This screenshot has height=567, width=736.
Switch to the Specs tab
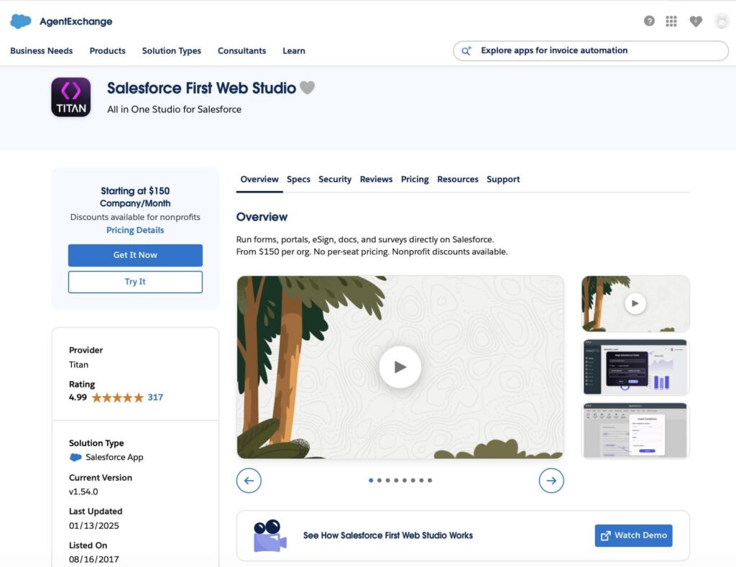tap(298, 180)
